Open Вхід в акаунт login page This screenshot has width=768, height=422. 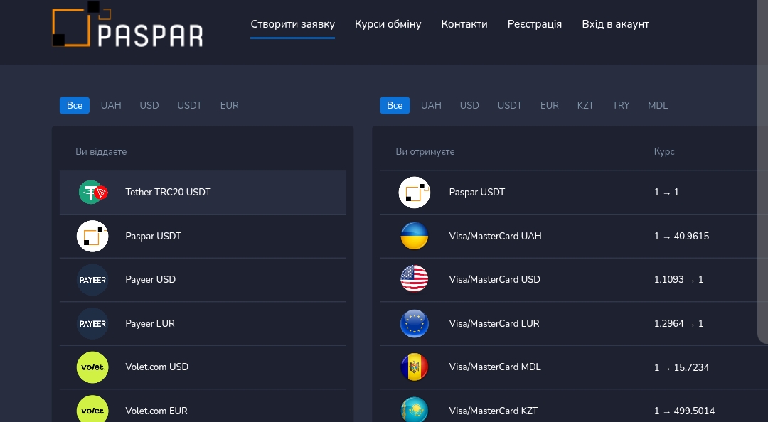pos(616,24)
